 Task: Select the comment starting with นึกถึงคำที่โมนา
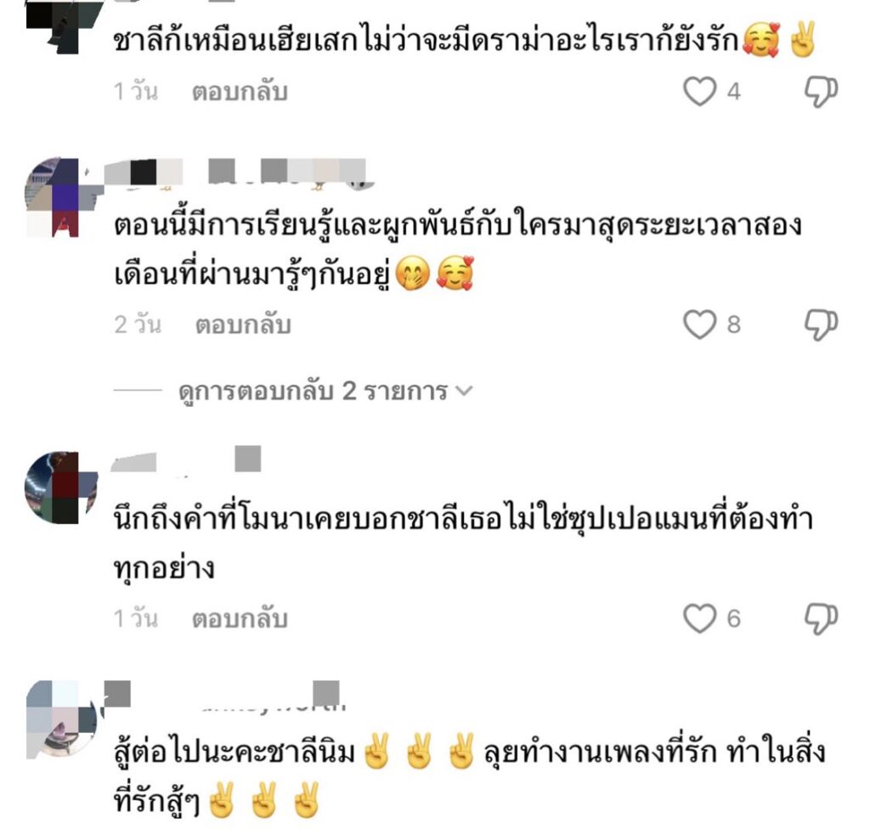click(x=463, y=544)
